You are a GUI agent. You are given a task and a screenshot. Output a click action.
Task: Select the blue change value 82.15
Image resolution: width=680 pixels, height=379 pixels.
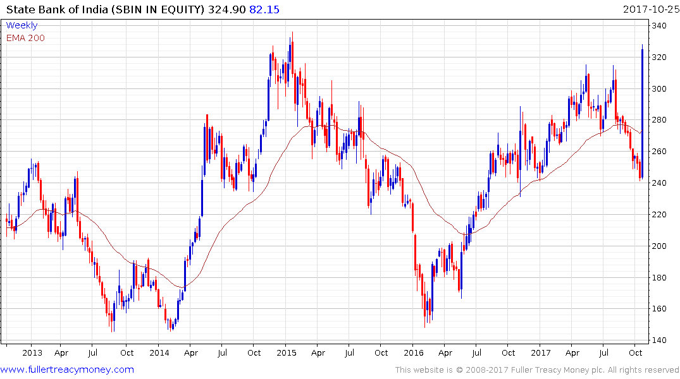pyautogui.click(x=264, y=9)
